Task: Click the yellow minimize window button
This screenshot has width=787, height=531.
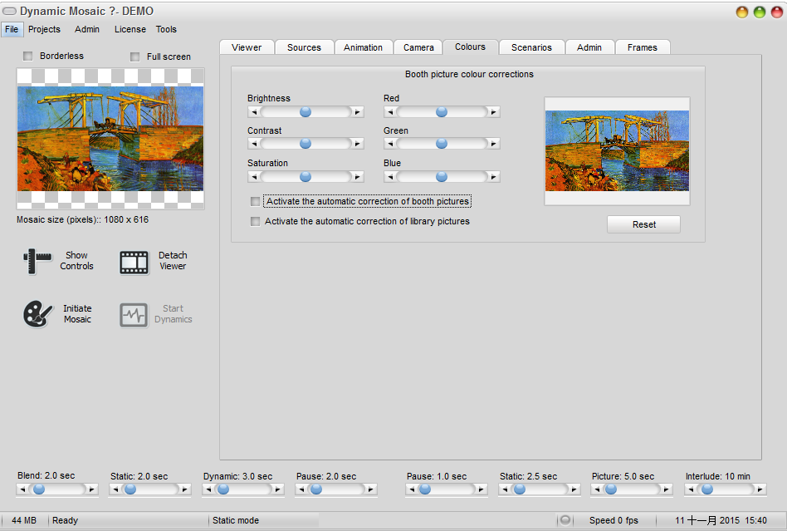Action: click(742, 12)
